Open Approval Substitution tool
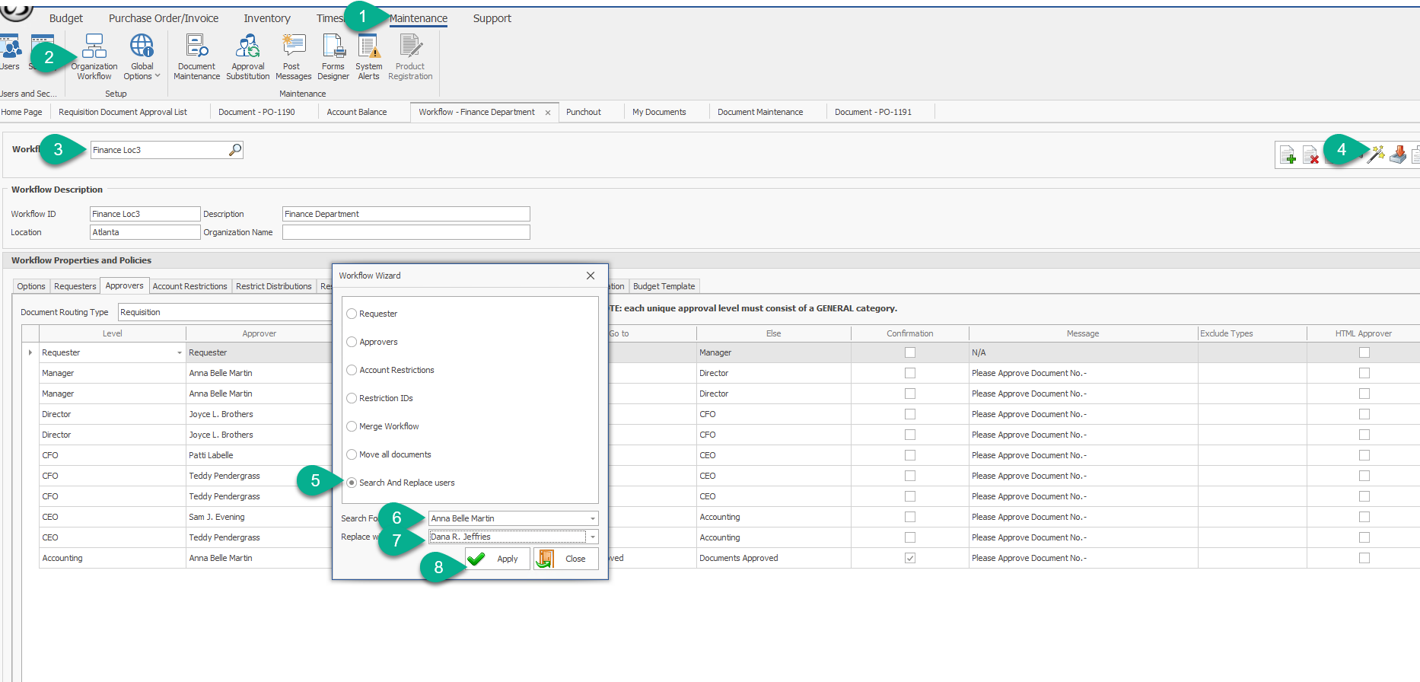Image resolution: width=1420 pixels, height=682 pixels. pos(248,56)
